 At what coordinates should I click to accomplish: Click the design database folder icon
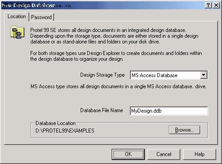click(x=17, y=32)
